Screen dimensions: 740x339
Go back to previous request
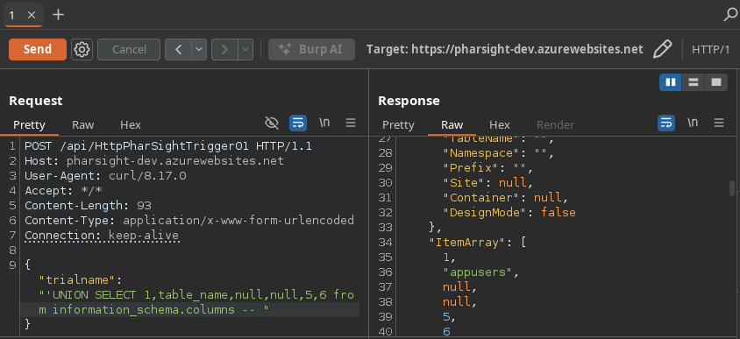coord(178,50)
